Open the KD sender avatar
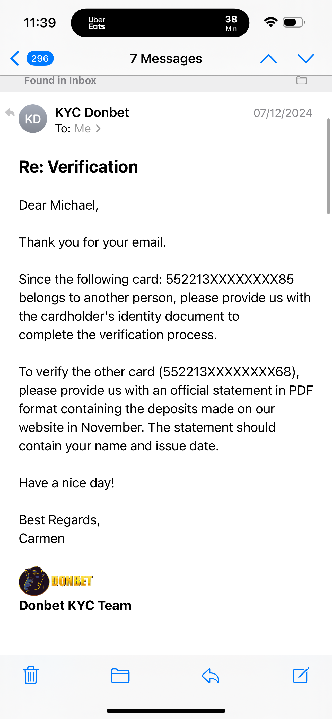Image resolution: width=332 pixels, height=719 pixels. pos(33,119)
